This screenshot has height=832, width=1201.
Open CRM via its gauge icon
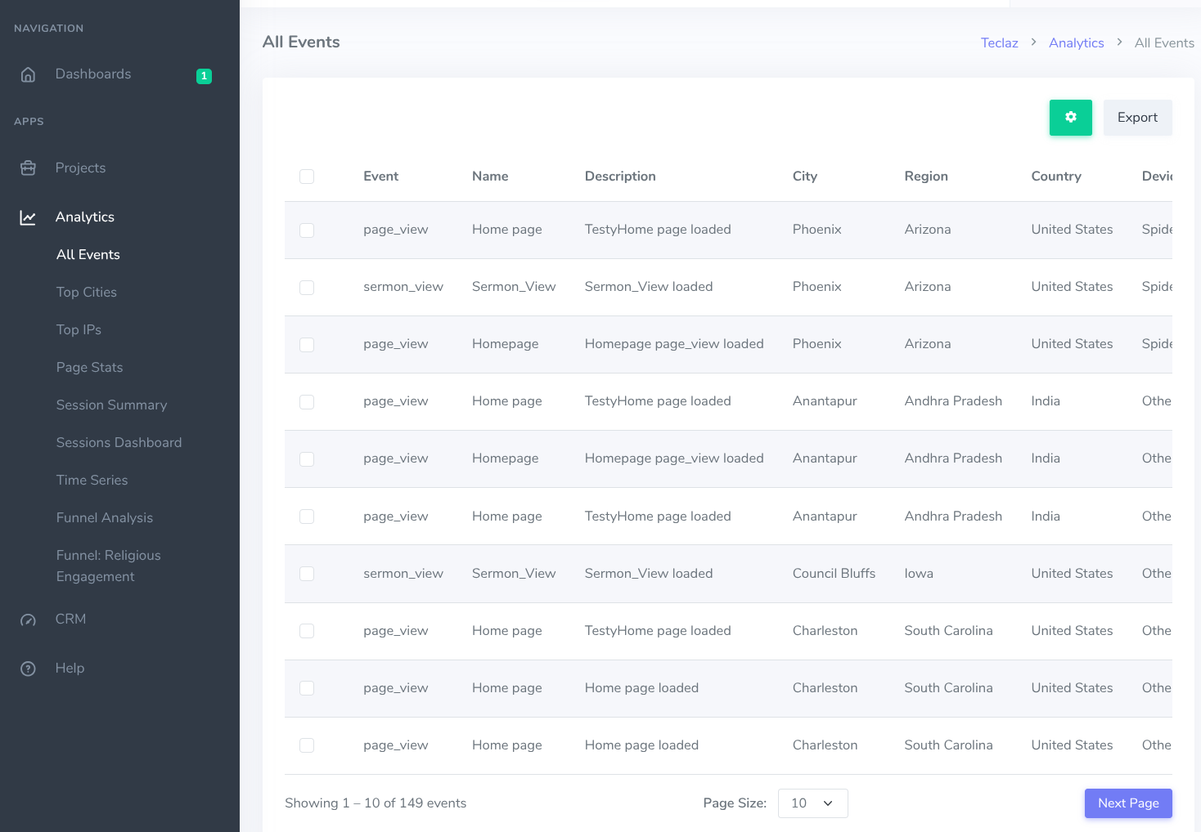28,619
